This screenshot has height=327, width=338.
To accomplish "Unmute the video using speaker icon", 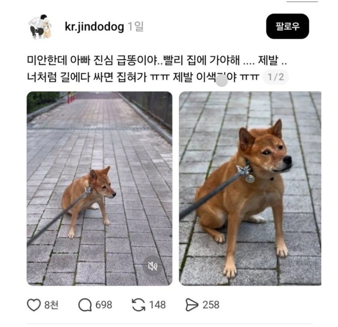I will tap(152, 266).
